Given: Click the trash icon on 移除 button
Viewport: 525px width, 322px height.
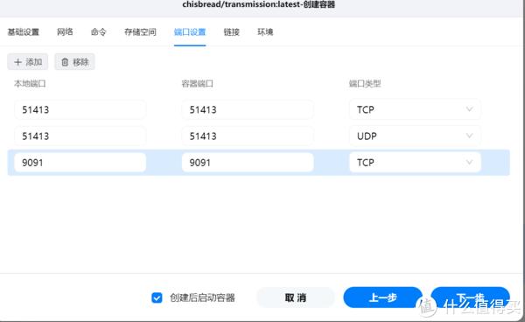Looking at the screenshot, I should (x=65, y=62).
